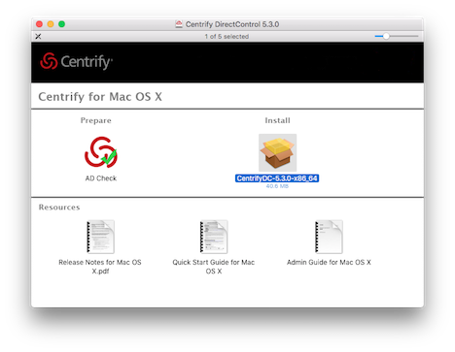The image size is (455, 352).
Task: Open the AD Check icon
Action: coord(101,152)
